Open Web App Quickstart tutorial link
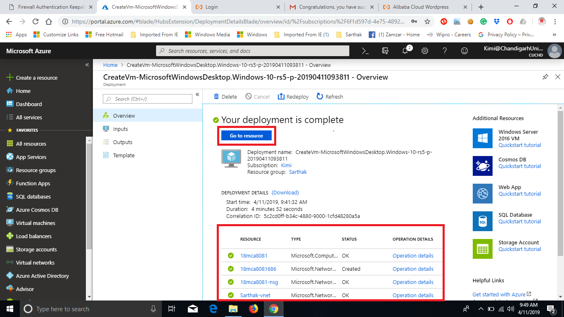The height and width of the screenshot is (317, 564). click(x=519, y=194)
